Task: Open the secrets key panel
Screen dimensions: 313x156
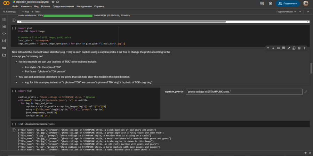Action: pyautogui.click(x=4, y=48)
